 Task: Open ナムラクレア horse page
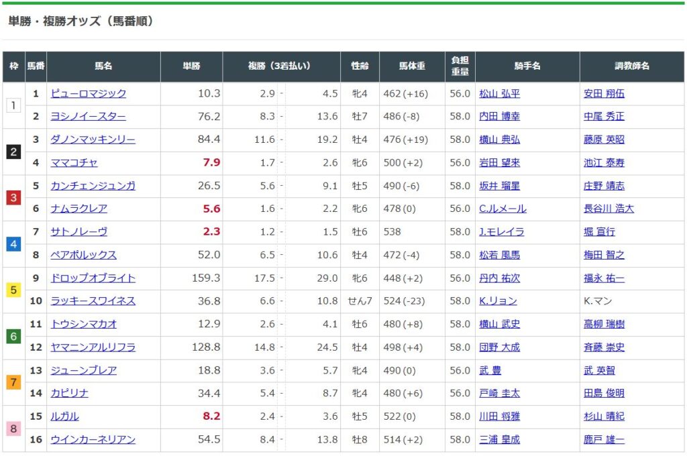(x=78, y=209)
